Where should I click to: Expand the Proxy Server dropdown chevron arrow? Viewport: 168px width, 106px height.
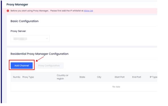47,38
